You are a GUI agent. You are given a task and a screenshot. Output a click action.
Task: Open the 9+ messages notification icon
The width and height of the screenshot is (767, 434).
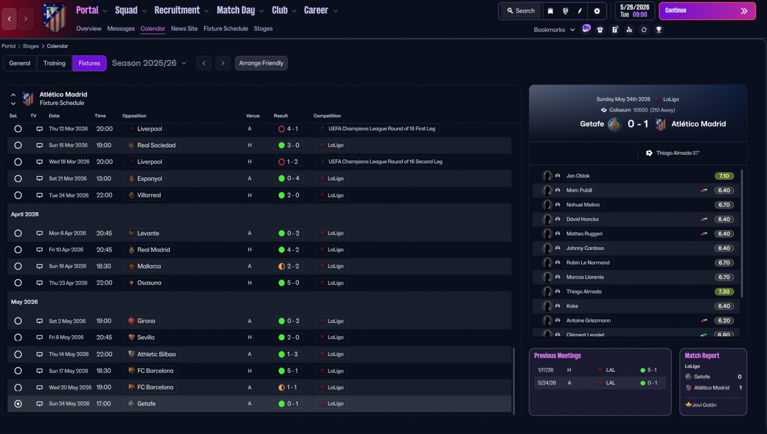click(585, 29)
